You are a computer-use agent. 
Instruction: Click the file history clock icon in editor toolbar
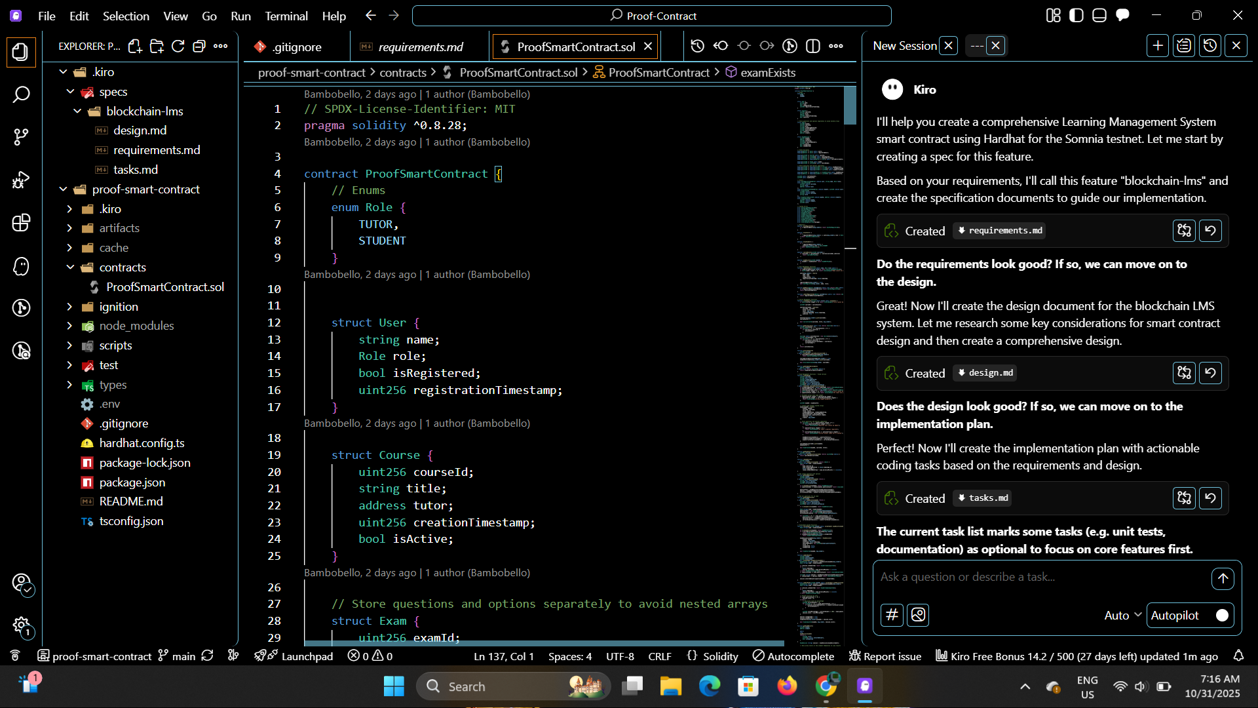(x=698, y=46)
